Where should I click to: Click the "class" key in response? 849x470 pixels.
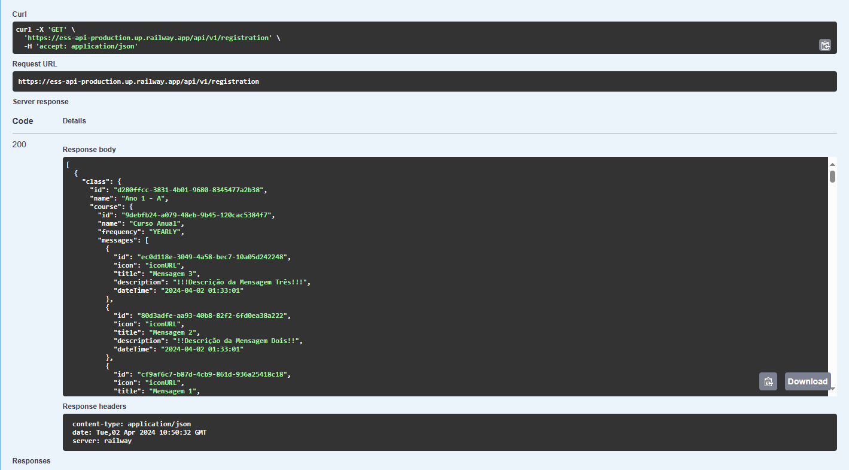click(96, 181)
